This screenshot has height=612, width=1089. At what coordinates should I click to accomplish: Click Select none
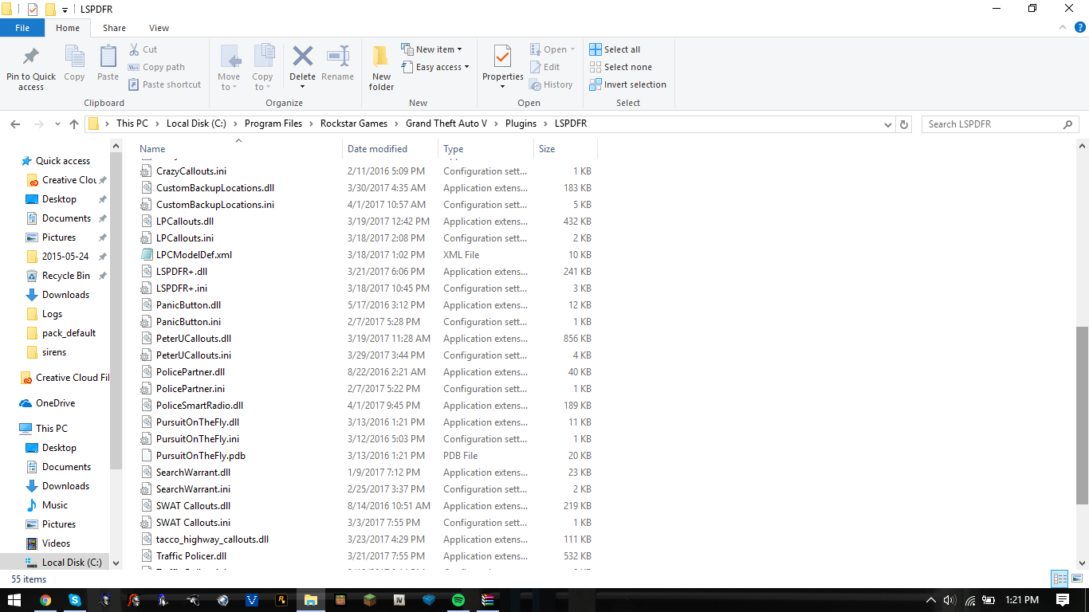click(x=620, y=67)
